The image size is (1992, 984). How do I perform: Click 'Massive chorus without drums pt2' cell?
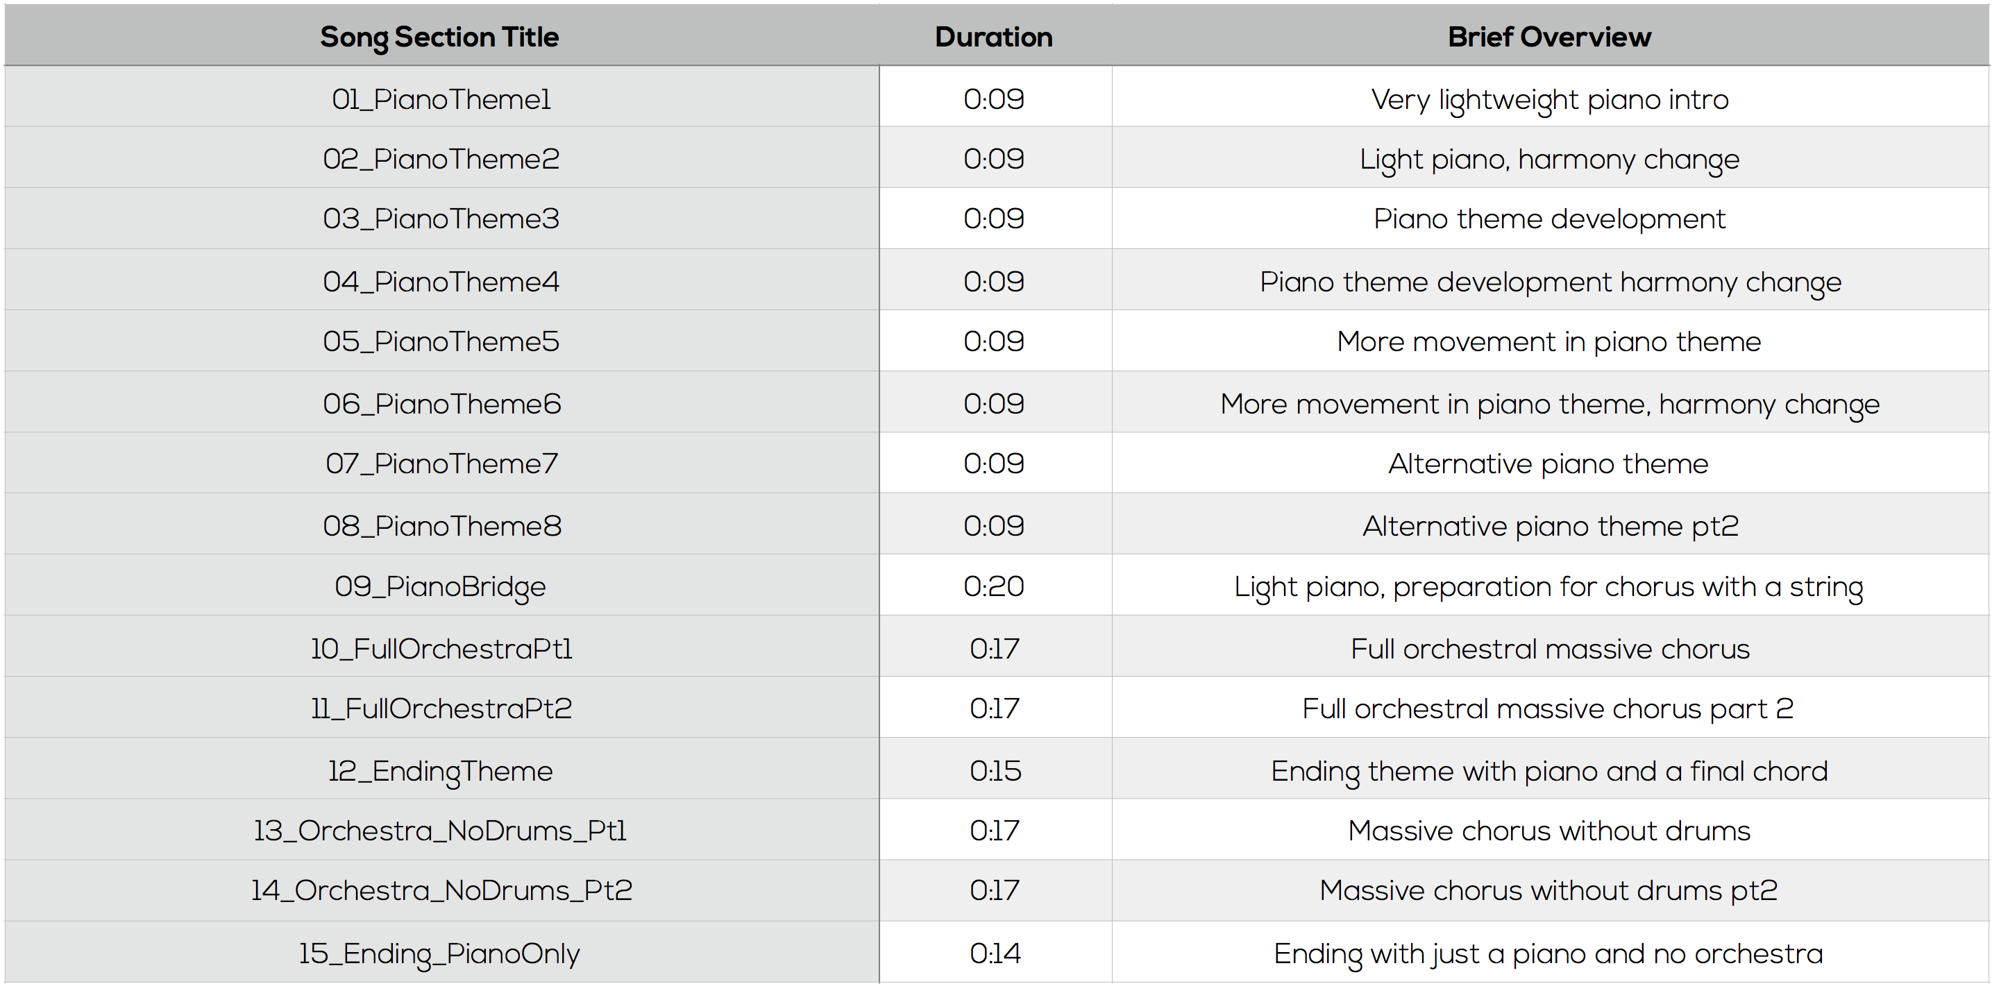point(1550,890)
